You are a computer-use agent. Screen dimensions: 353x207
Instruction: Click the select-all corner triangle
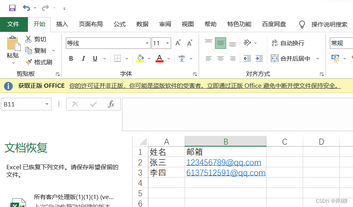(143, 141)
